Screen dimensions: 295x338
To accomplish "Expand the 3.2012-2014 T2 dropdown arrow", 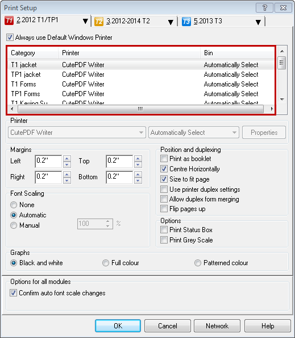I will coord(171,22).
